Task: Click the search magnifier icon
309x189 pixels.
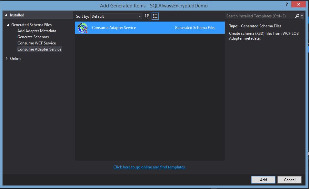Action: (x=297, y=16)
